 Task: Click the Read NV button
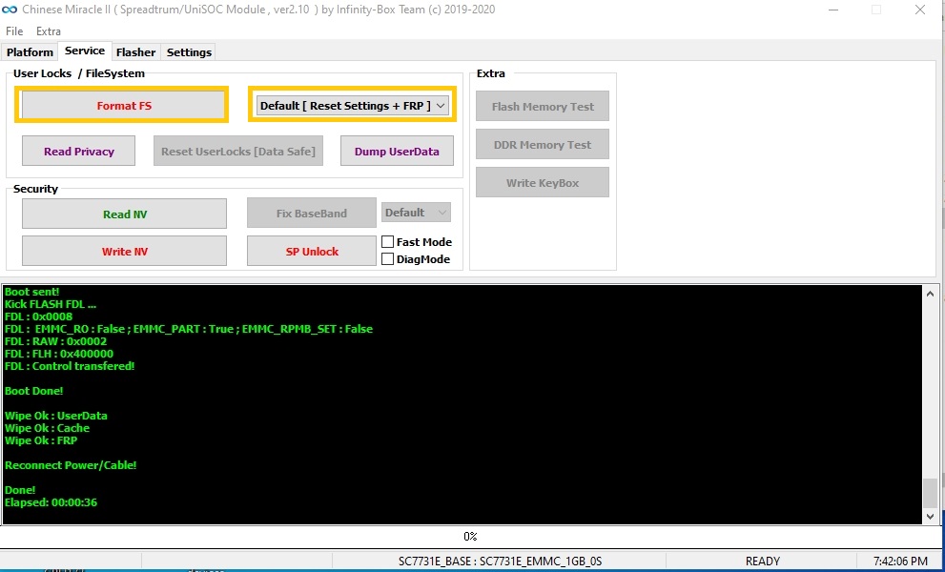click(124, 214)
